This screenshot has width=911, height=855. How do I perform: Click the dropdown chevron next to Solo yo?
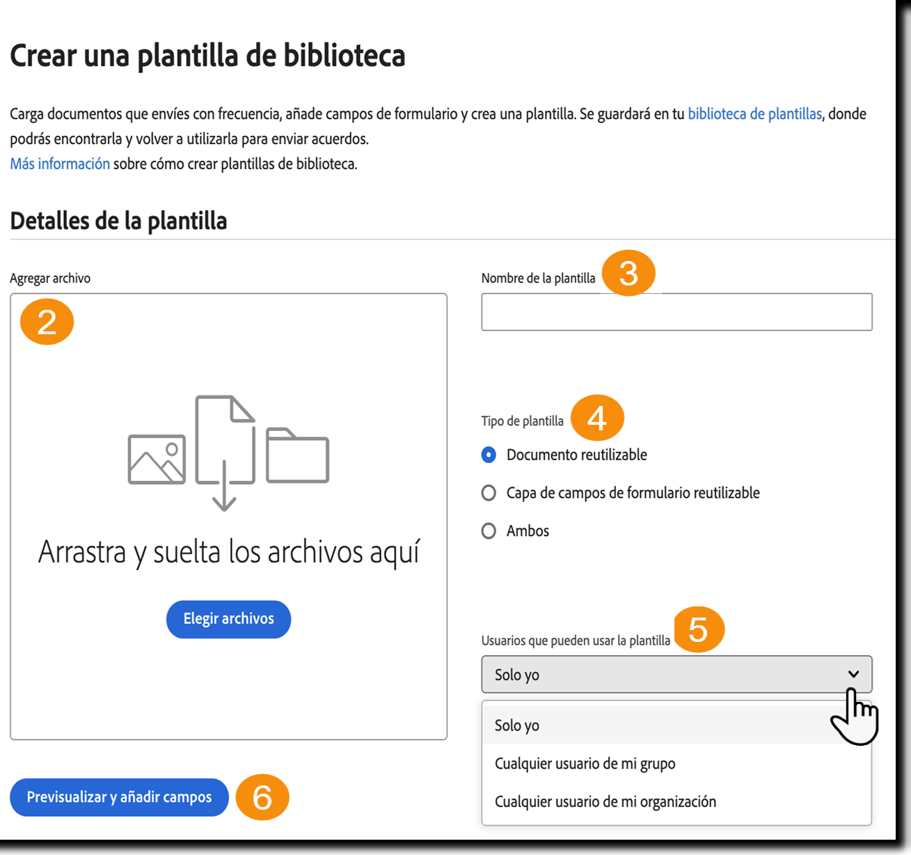[x=855, y=674]
